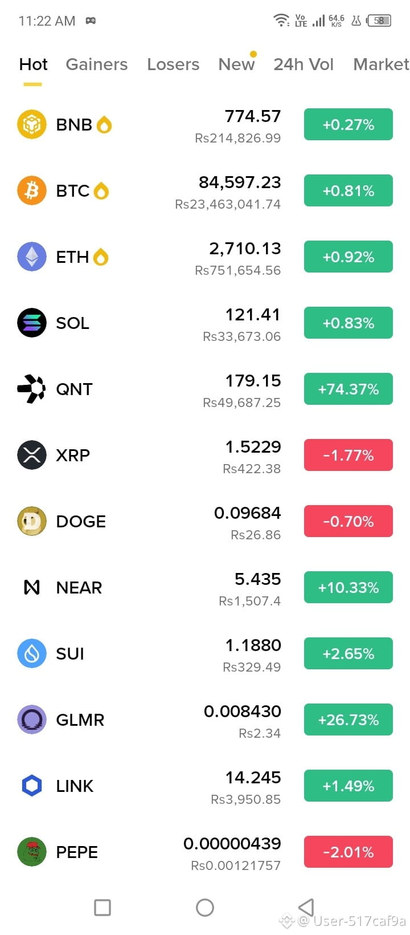The width and height of the screenshot is (410, 935).
Task: Open the New listings tab
Action: [x=237, y=64]
